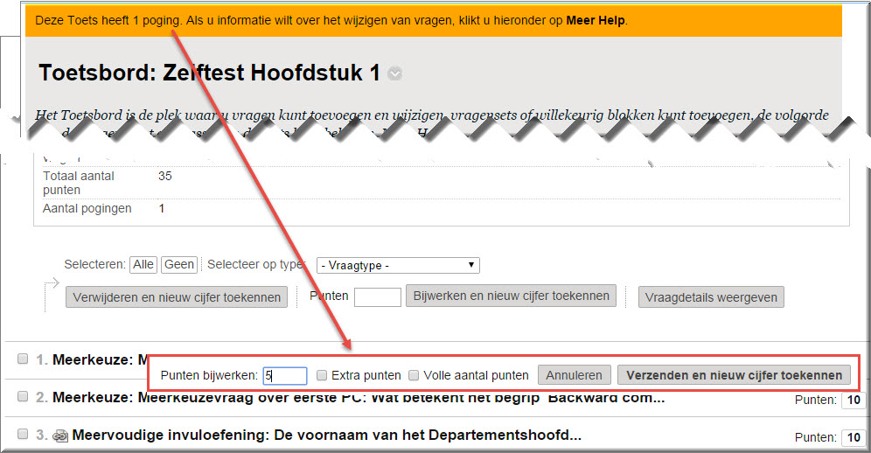This screenshot has height=453, width=871.
Task: Open question 2 Meerkeuzevraag over eerste PC
Action: (x=359, y=398)
